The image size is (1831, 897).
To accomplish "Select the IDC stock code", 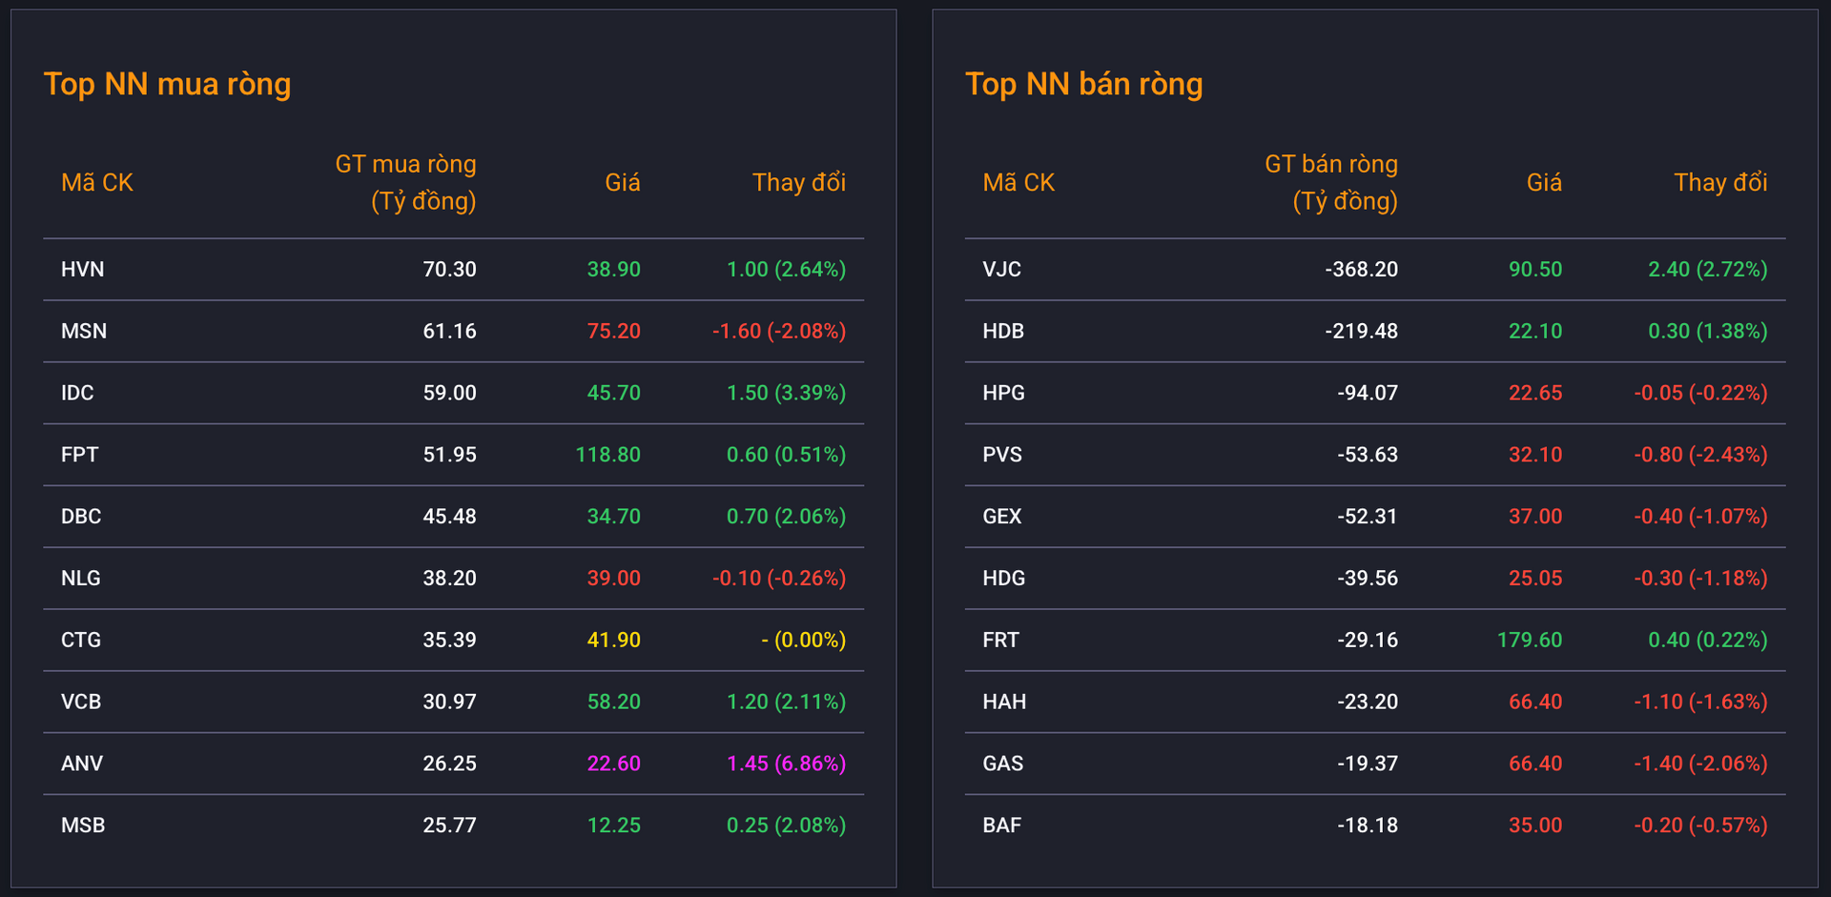I will [77, 393].
